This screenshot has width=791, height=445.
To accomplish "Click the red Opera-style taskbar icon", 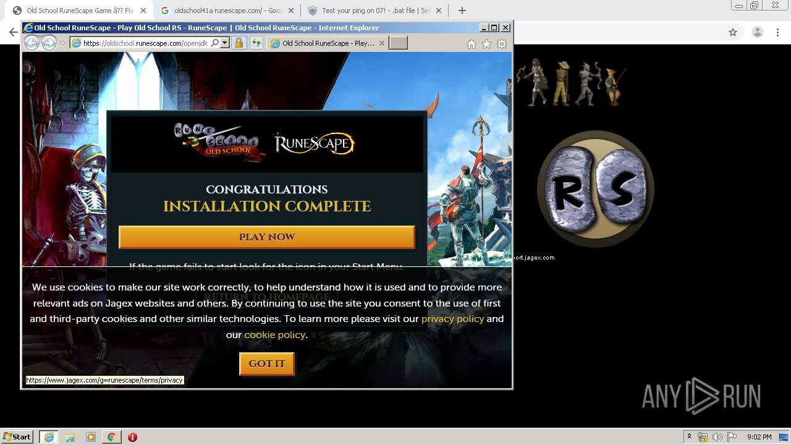I will coord(132,437).
